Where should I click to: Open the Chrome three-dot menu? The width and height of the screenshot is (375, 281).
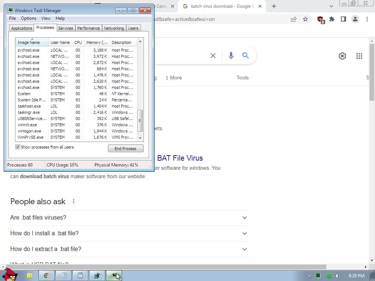coord(367,19)
